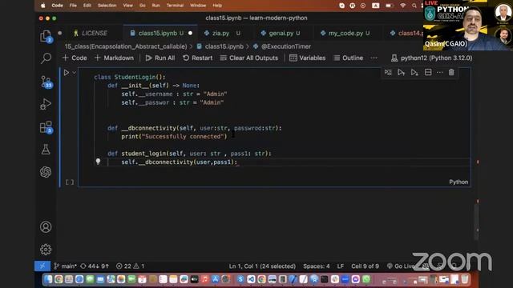Open the ChatGPT extension view

pyautogui.click(x=46, y=172)
